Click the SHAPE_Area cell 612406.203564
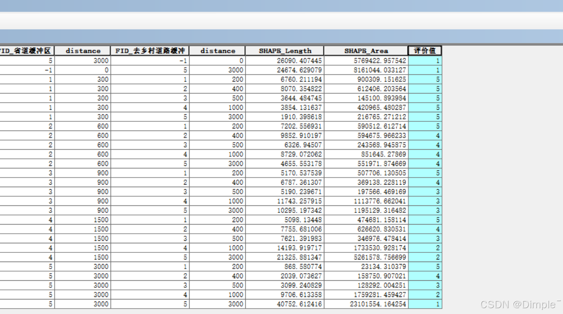 pyautogui.click(x=366, y=89)
